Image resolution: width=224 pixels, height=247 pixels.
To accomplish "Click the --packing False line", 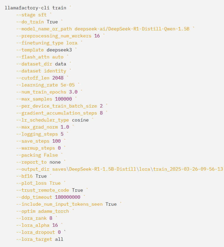I will click(37, 155).
